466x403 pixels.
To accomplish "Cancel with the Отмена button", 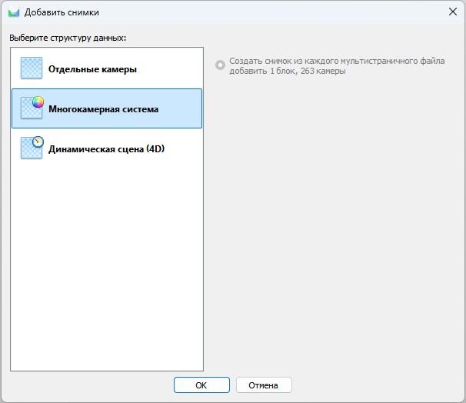I will click(x=264, y=385).
